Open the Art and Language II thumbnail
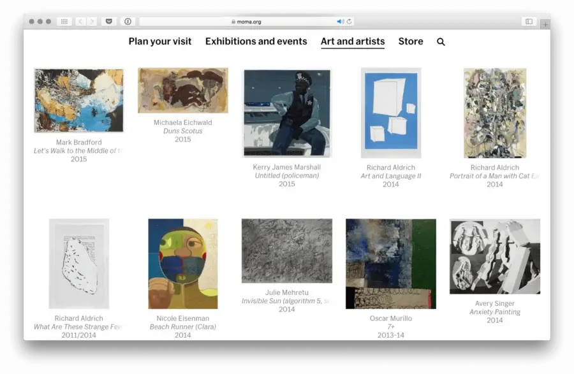 [x=391, y=113]
